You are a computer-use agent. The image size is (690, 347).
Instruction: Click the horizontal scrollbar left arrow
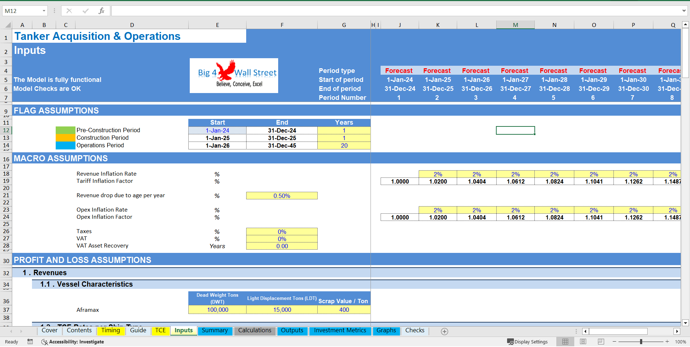[x=585, y=332]
